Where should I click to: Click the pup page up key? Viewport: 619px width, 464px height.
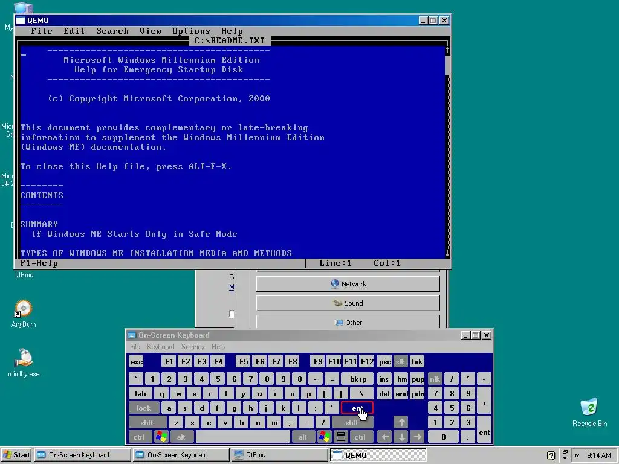point(418,379)
